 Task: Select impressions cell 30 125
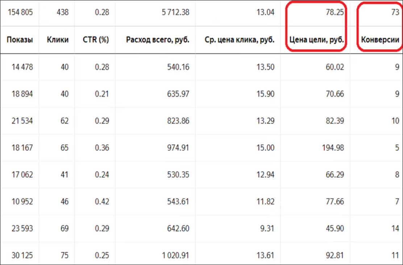click(22, 256)
